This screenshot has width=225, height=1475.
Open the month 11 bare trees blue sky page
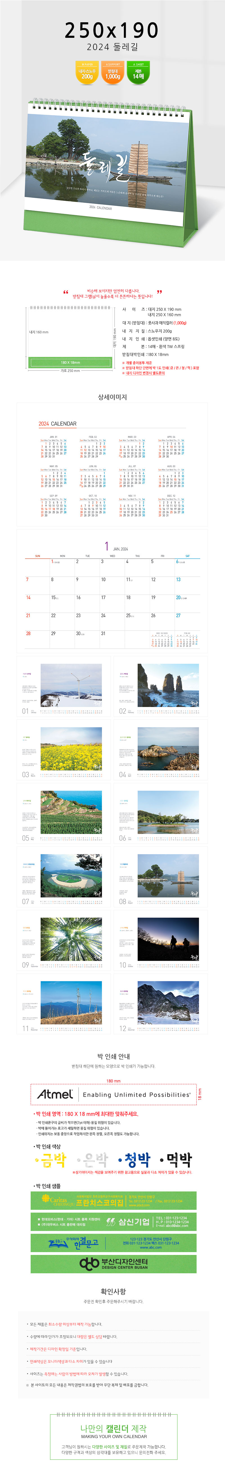pyautogui.click(x=64, y=1004)
